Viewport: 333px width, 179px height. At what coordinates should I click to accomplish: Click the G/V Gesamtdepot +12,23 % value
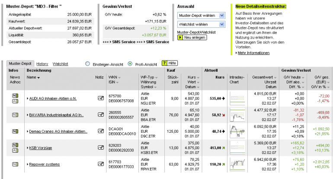click(158, 28)
